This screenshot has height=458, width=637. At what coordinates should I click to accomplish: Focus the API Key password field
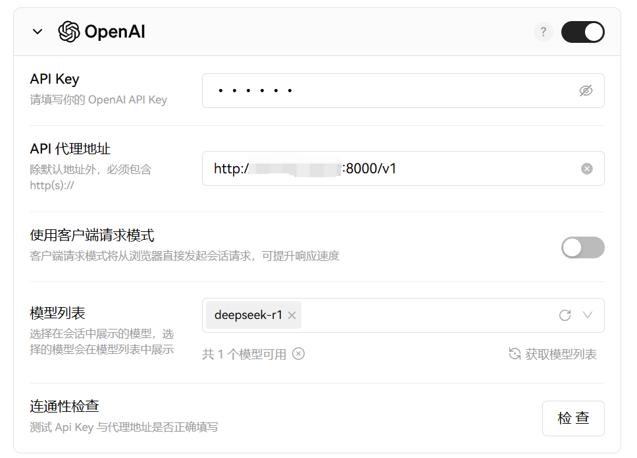point(388,91)
